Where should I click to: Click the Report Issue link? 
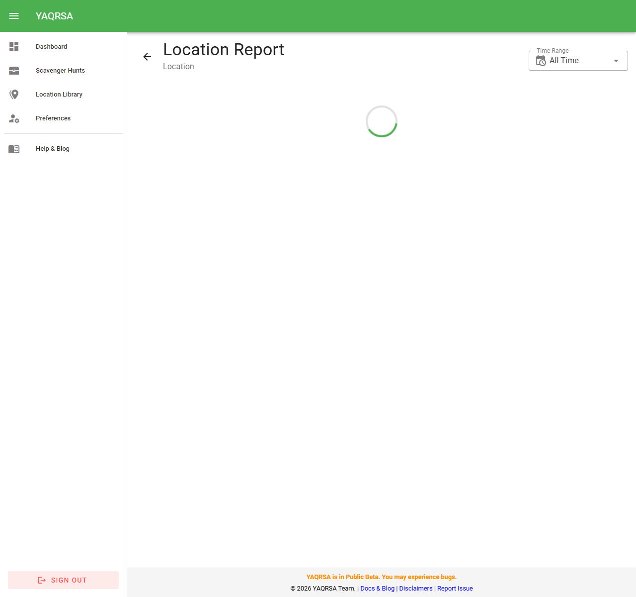pyautogui.click(x=455, y=589)
